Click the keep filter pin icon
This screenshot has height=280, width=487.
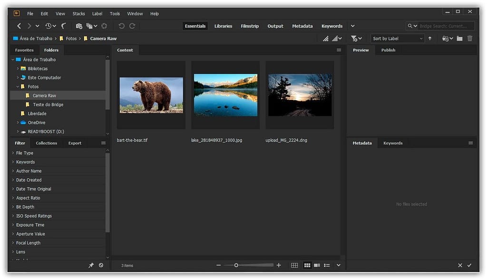point(91,265)
